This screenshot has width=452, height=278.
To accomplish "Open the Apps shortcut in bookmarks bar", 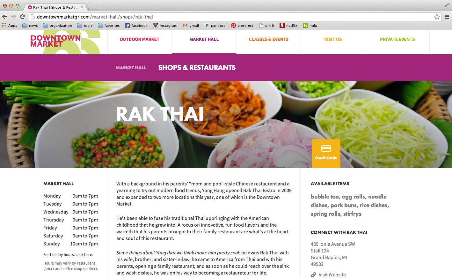I will (10, 26).
